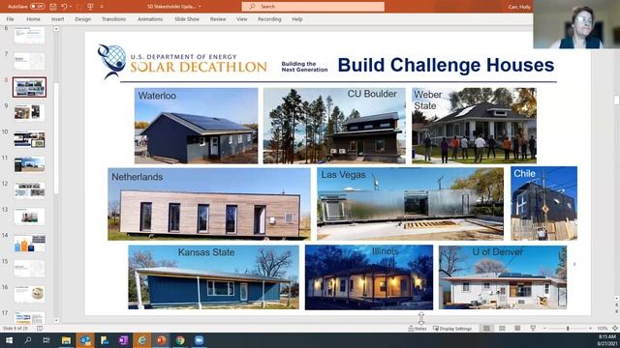Switch to the Design tab
620x348 pixels.
pyautogui.click(x=82, y=19)
